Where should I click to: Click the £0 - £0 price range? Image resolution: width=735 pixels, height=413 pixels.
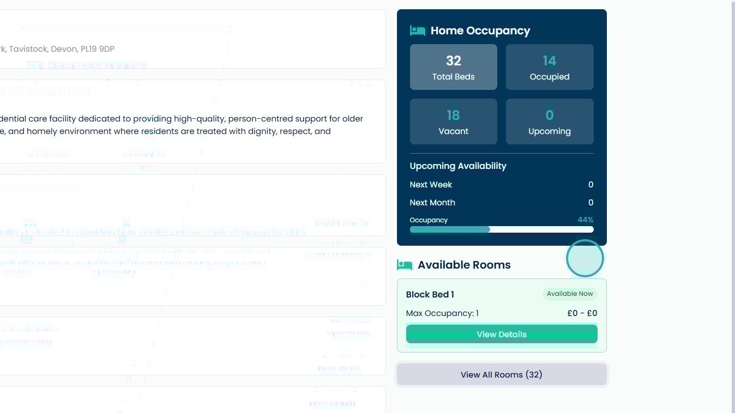tap(582, 313)
